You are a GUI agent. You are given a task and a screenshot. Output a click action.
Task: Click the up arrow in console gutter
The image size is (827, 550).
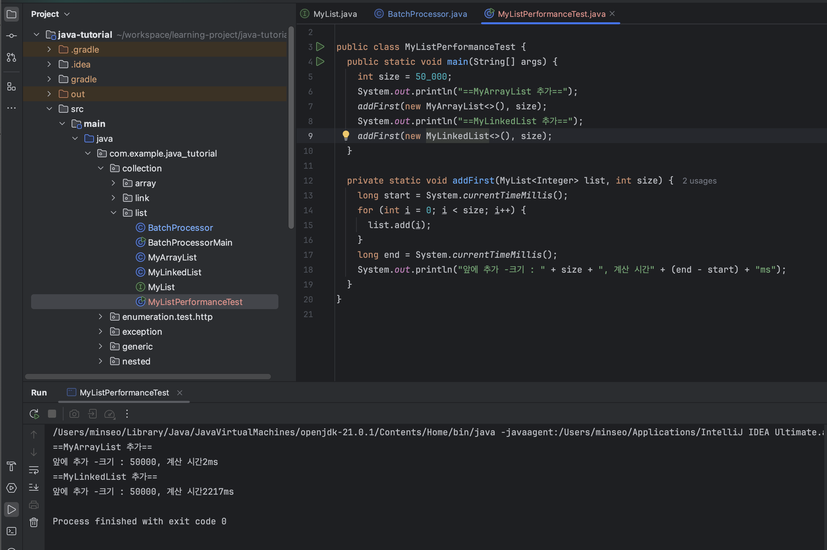[34, 435]
